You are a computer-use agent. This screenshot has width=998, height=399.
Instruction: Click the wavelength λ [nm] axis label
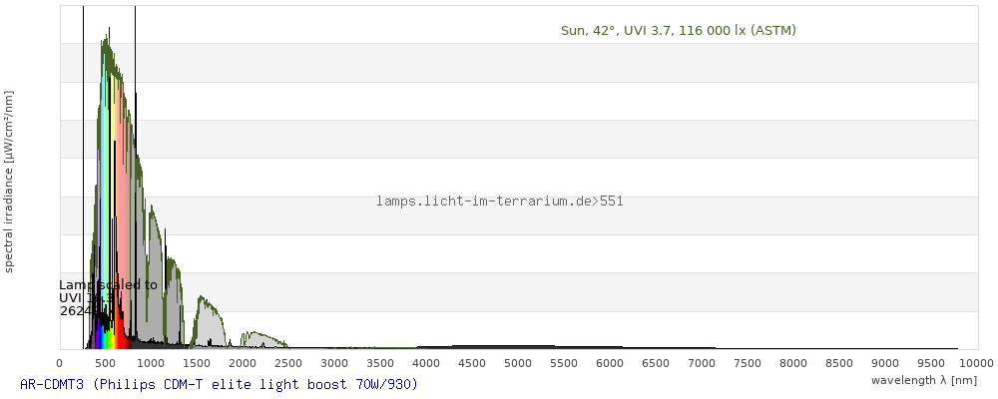point(923,381)
